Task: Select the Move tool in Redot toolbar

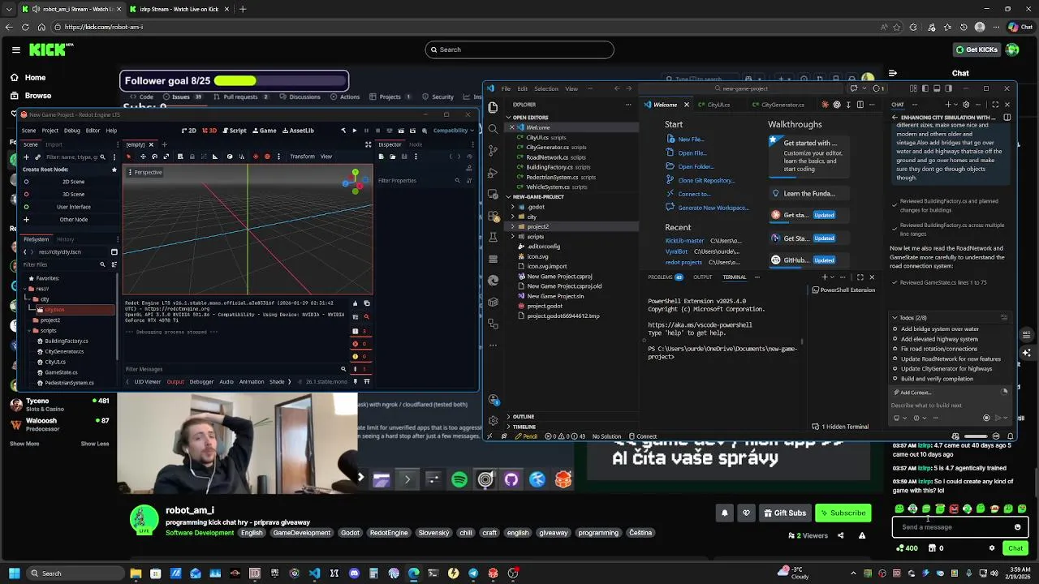Action: (143, 157)
